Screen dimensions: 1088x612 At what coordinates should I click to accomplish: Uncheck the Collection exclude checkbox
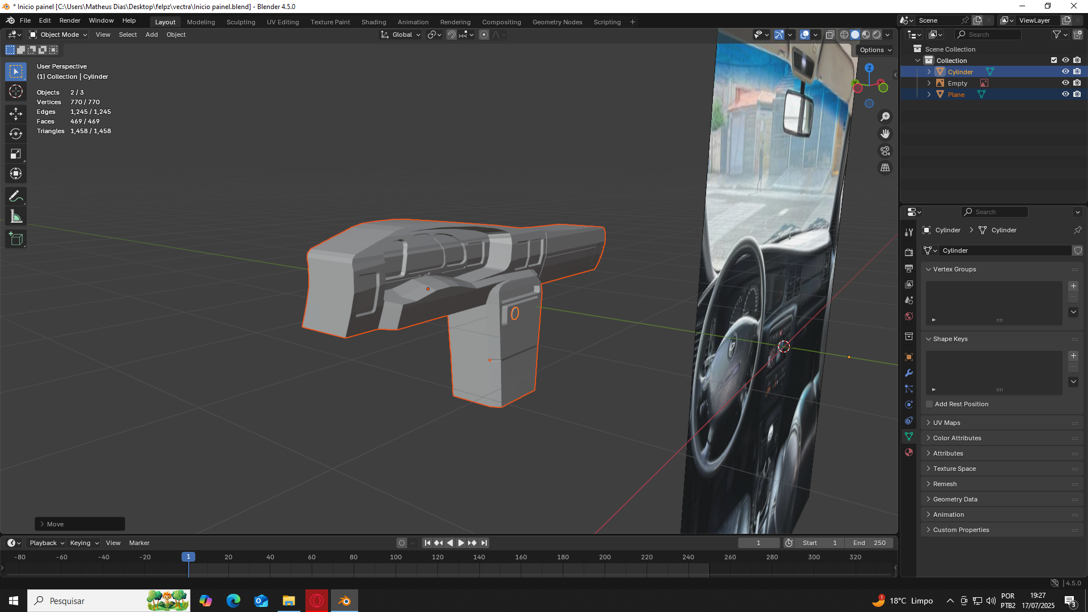[1053, 60]
